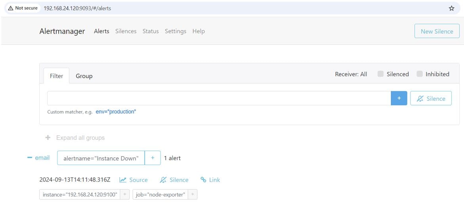Click the env="production" example matcher link
464x204 pixels.
click(x=116, y=112)
